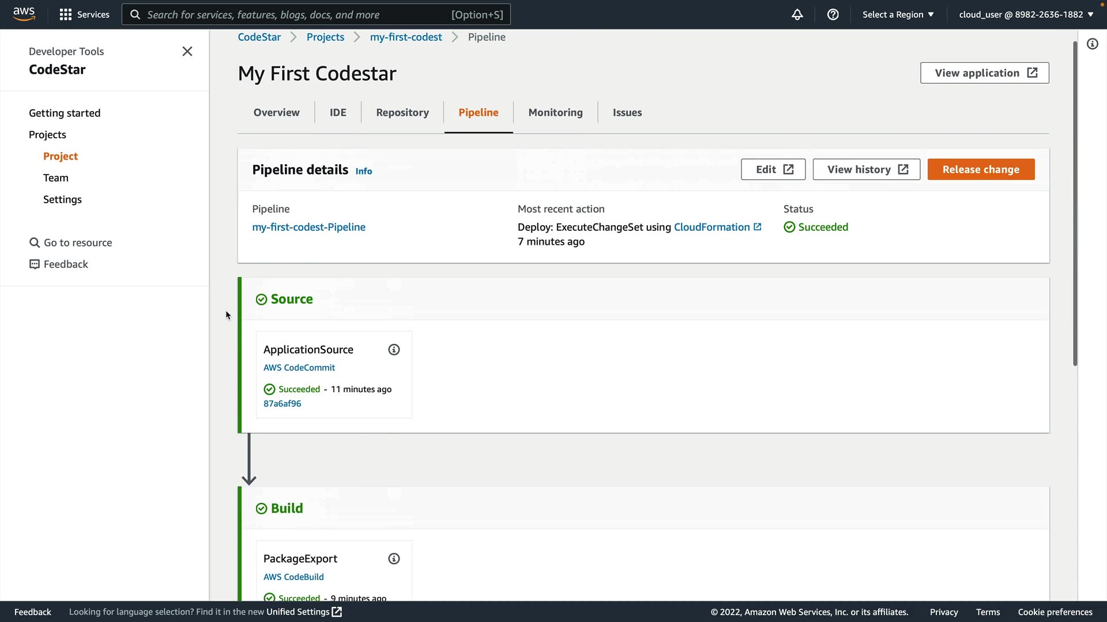Open the my-first-codest-Pipeline link

click(308, 227)
